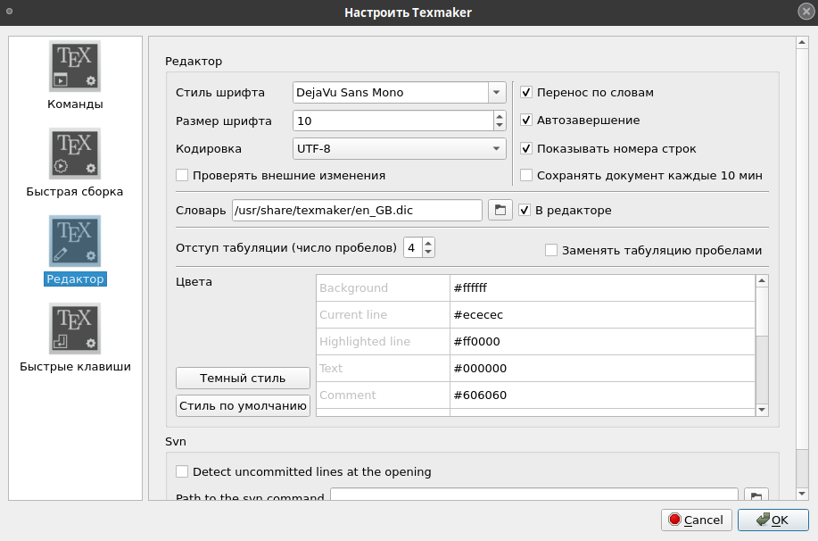
Task: Increase font size with up arrow
Action: point(500,116)
